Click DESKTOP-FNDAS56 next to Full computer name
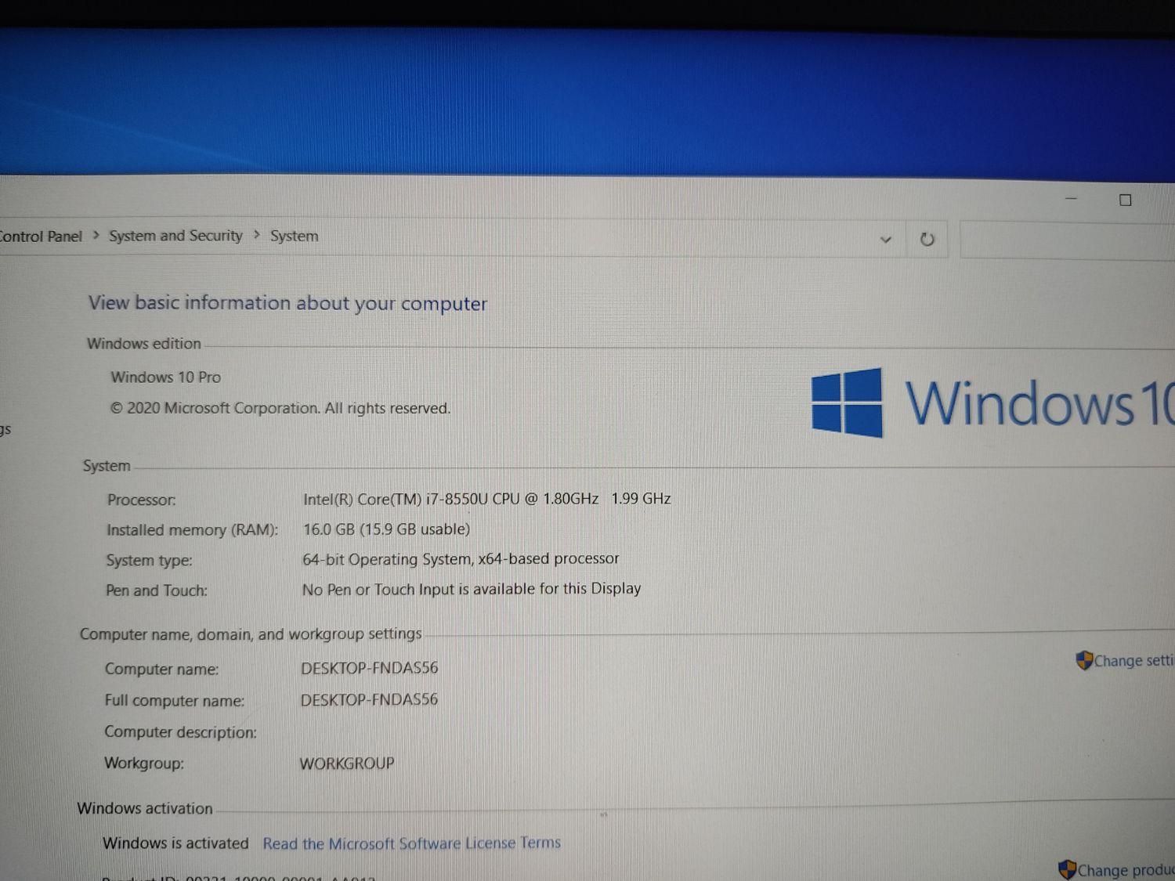This screenshot has height=881, width=1175. [x=369, y=699]
